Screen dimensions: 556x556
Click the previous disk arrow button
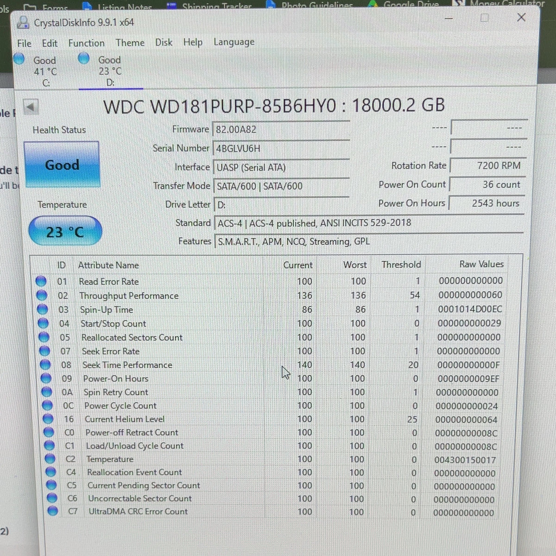(31, 107)
